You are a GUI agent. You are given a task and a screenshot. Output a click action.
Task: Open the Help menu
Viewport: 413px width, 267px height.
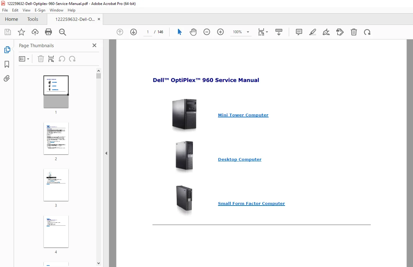72,10
